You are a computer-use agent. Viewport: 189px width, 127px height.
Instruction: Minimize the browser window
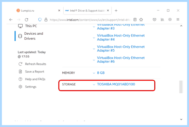click(x=158, y=10)
